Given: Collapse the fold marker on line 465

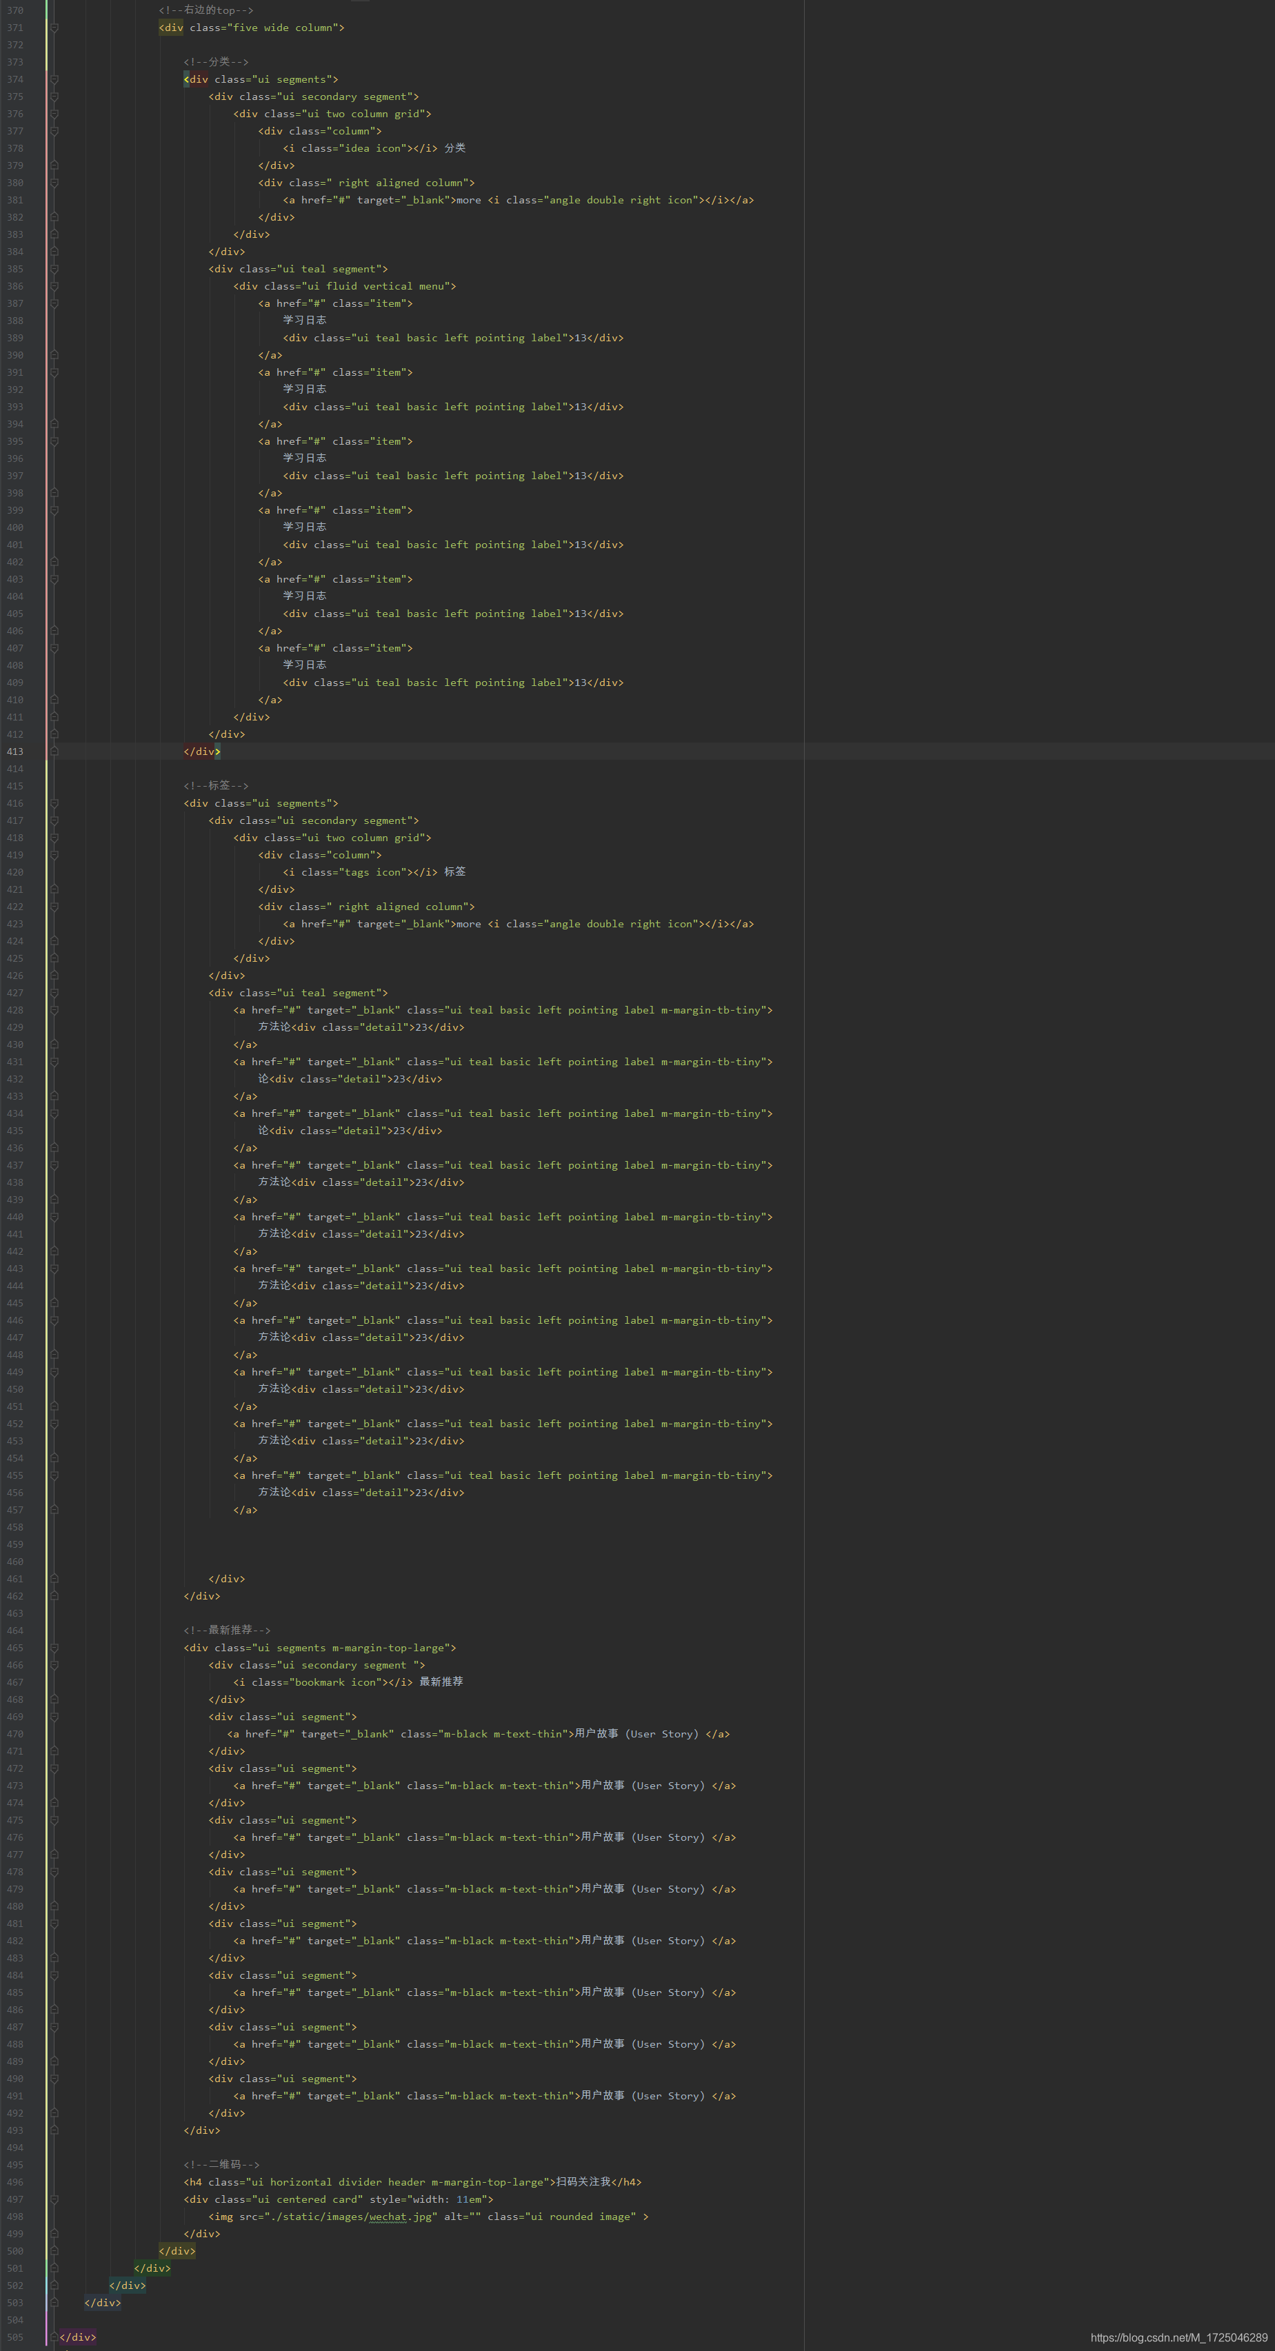Looking at the screenshot, I should coord(54,1648).
